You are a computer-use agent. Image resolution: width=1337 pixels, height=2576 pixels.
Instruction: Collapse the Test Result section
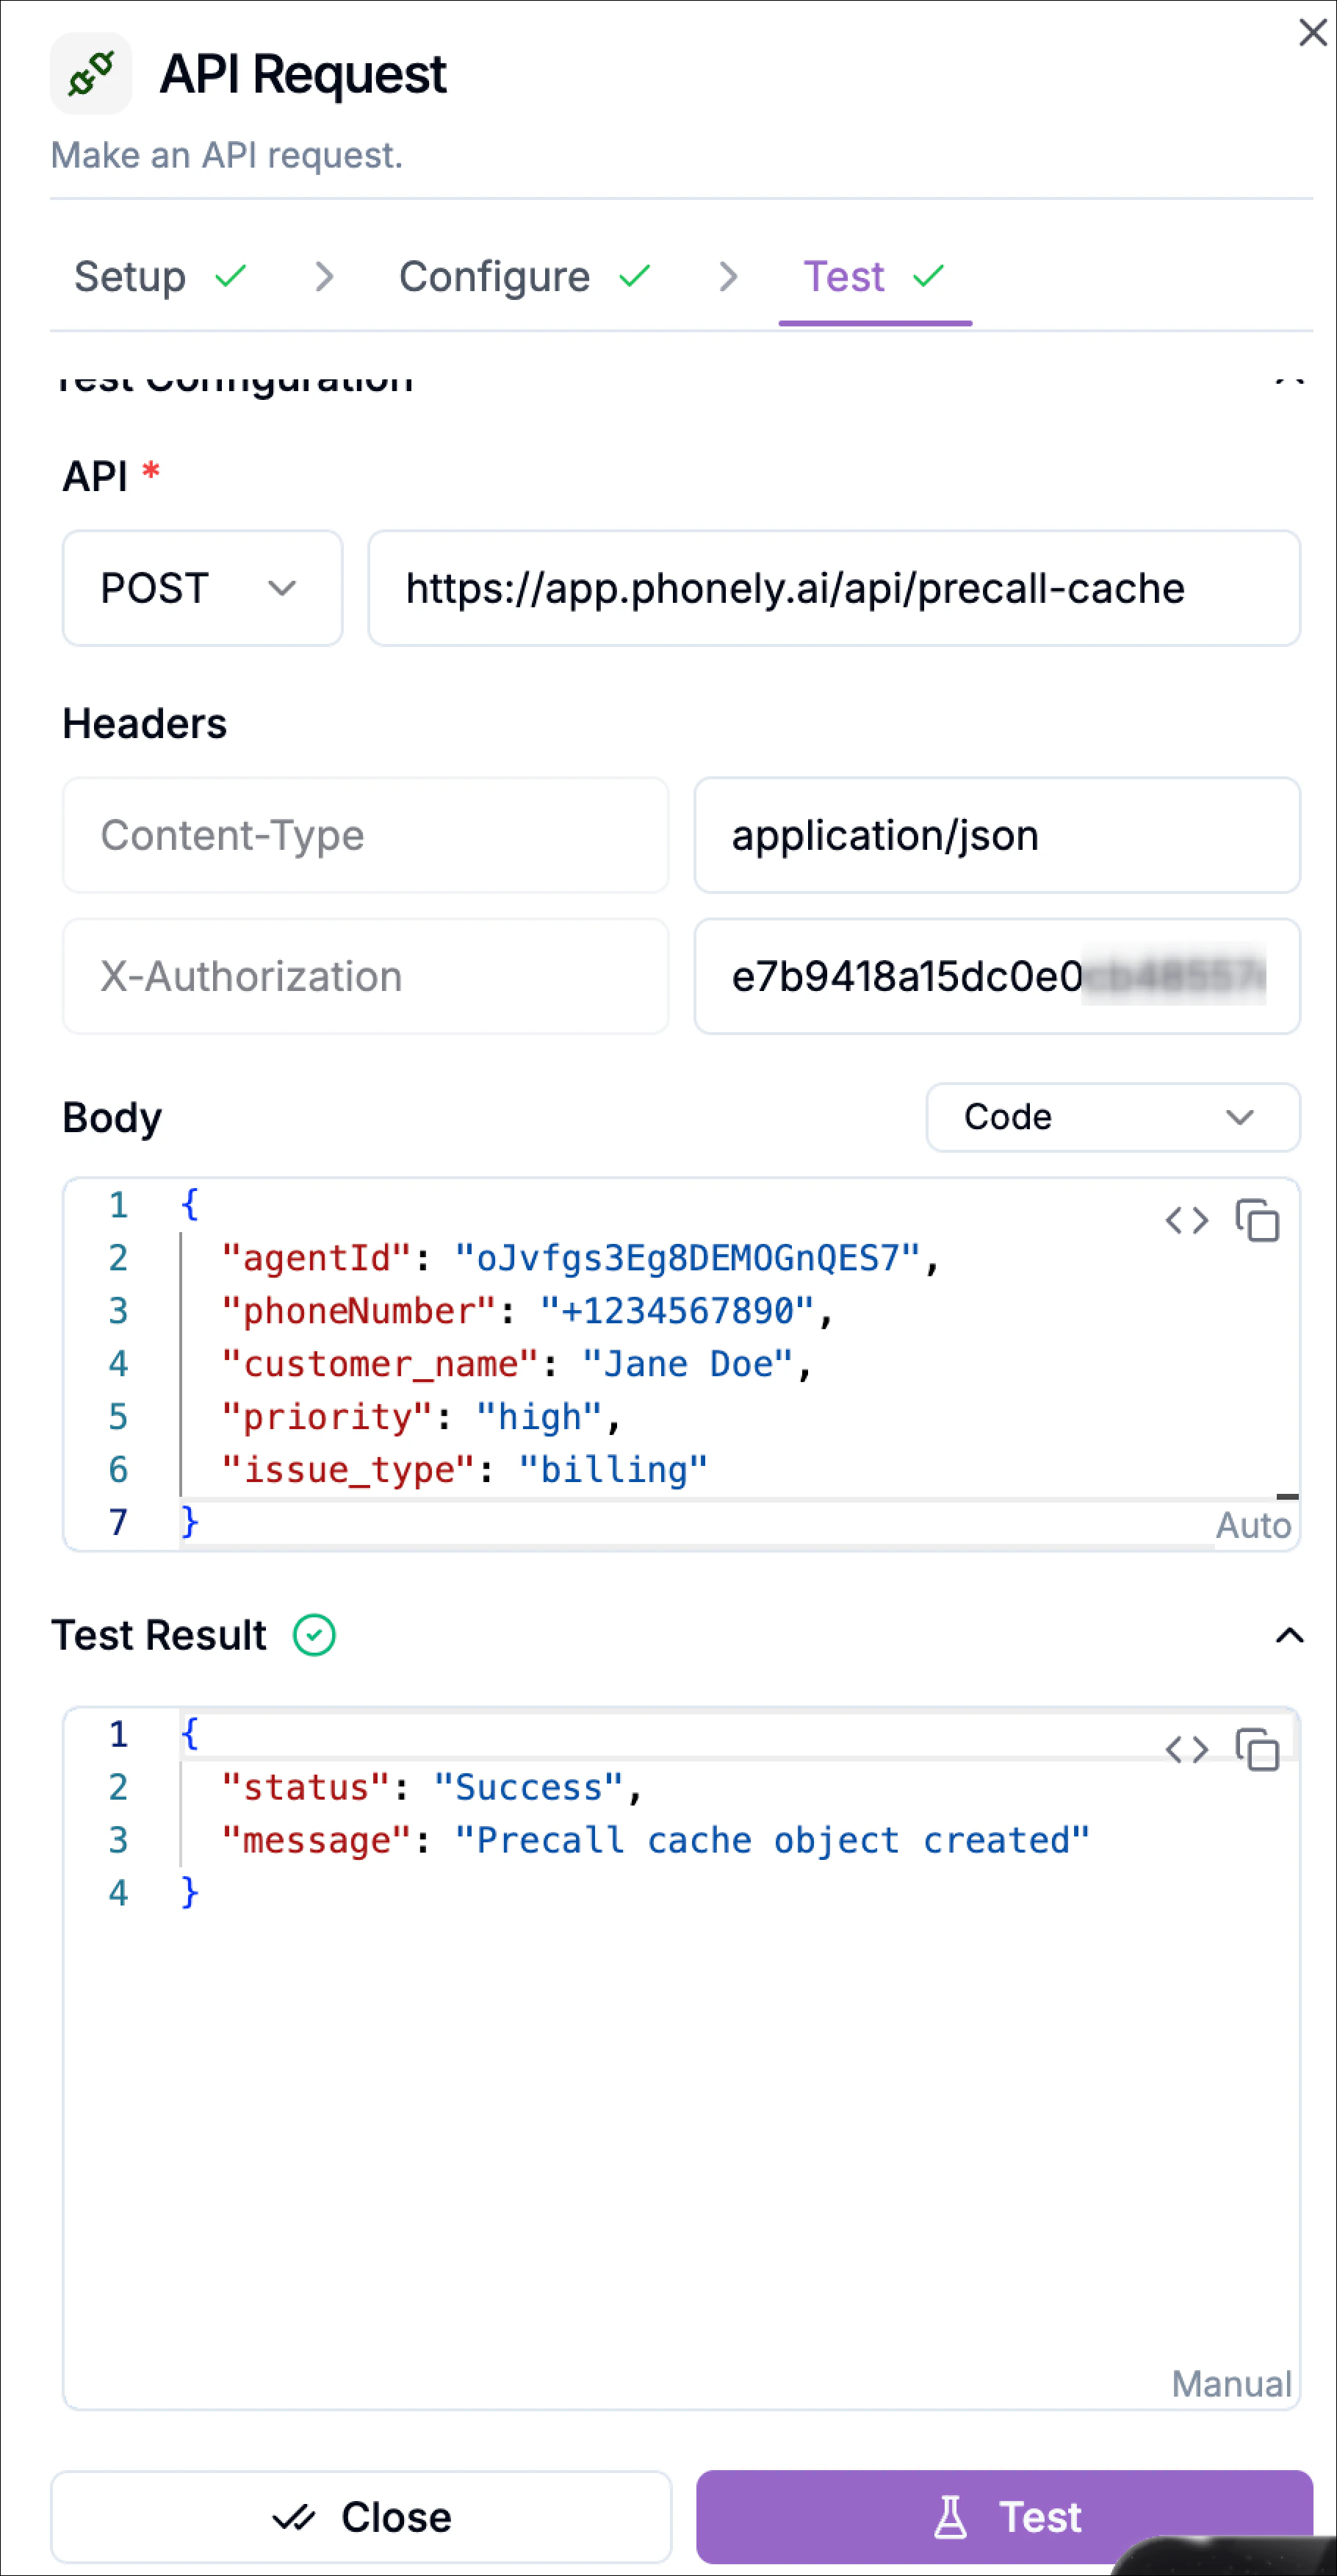[1290, 1635]
